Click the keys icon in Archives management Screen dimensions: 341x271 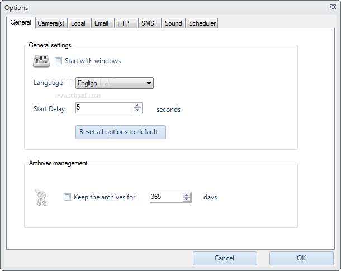click(x=41, y=197)
